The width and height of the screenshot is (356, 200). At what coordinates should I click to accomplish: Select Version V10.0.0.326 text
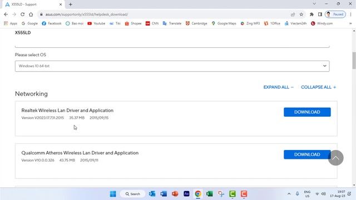(x=38, y=161)
